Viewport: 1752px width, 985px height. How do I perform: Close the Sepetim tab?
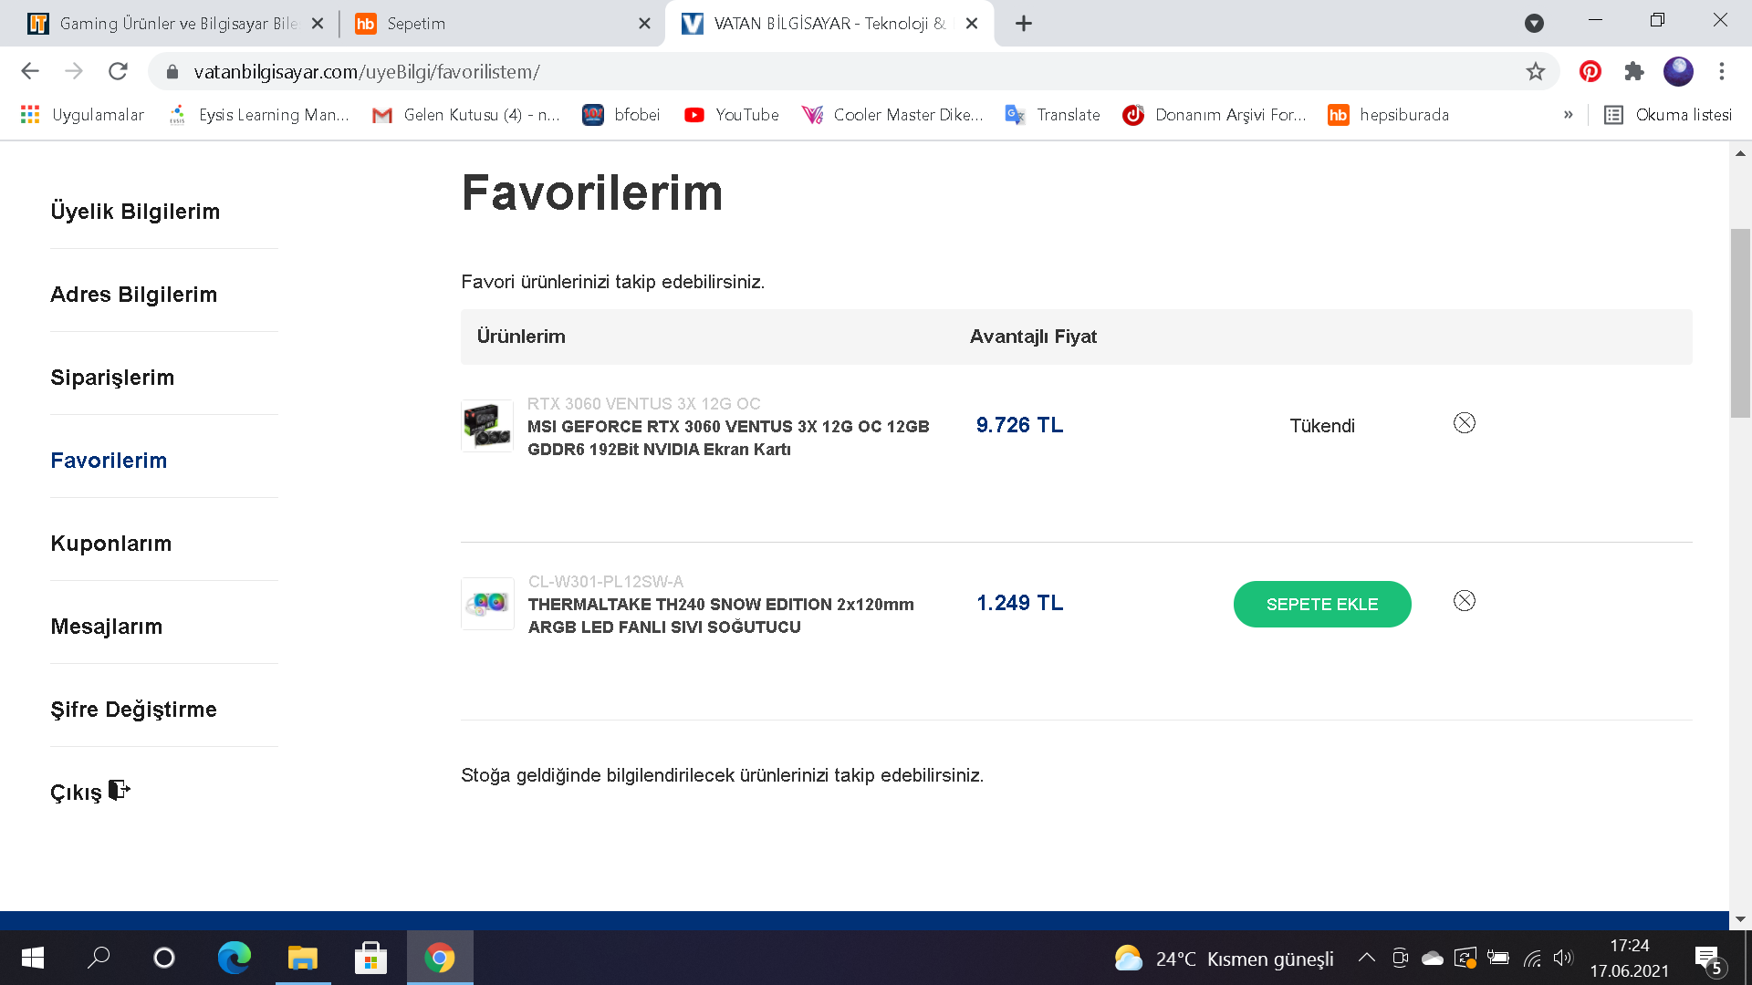click(x=644, y=24)
